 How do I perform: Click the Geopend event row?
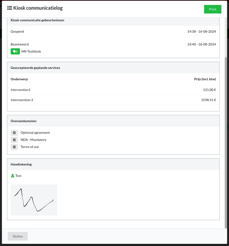pos(113,31)
